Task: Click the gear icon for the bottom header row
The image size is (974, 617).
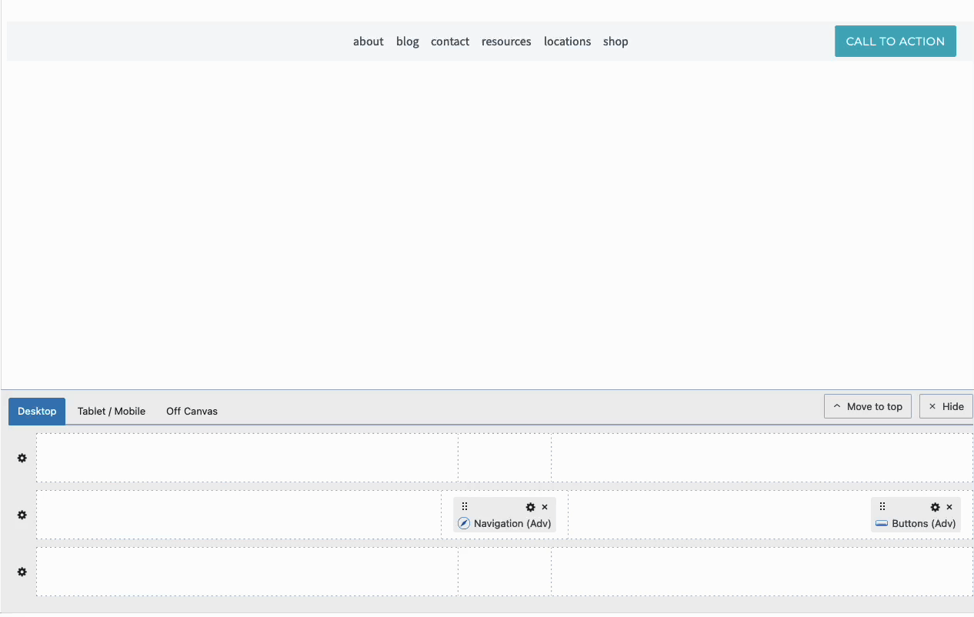Action: click(22, 572)
